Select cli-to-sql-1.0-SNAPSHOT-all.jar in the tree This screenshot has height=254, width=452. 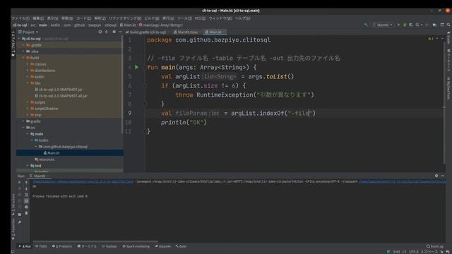click(x=61, y=96)
